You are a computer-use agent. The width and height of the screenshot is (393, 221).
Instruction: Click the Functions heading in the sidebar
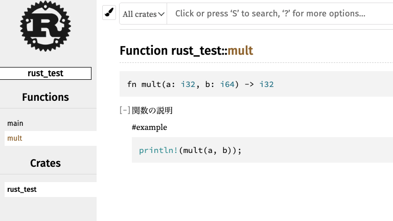pos(45,97)
